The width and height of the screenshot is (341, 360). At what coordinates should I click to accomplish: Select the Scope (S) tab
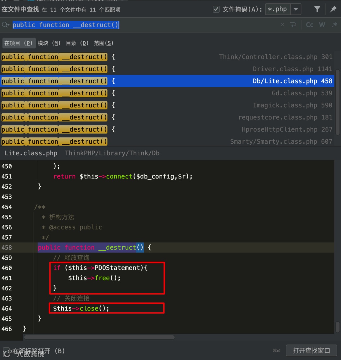[x=104, y=43]
